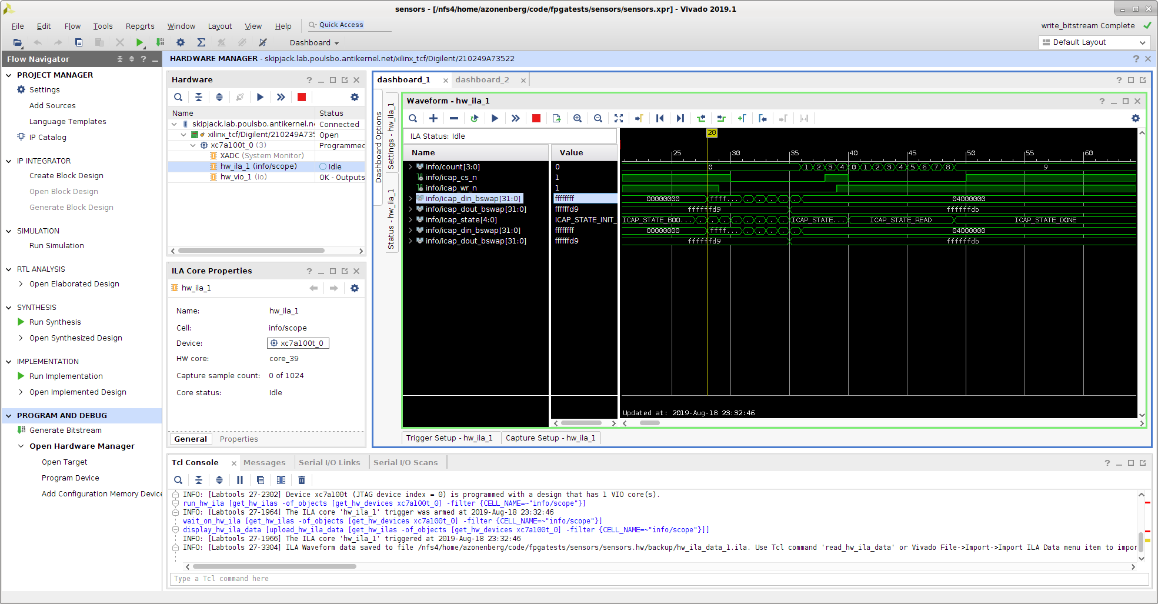The width and height of the screenshot is (1158, 604).
Task: Generate bitstream icon in main toolbar
Action: pos(160,42)
